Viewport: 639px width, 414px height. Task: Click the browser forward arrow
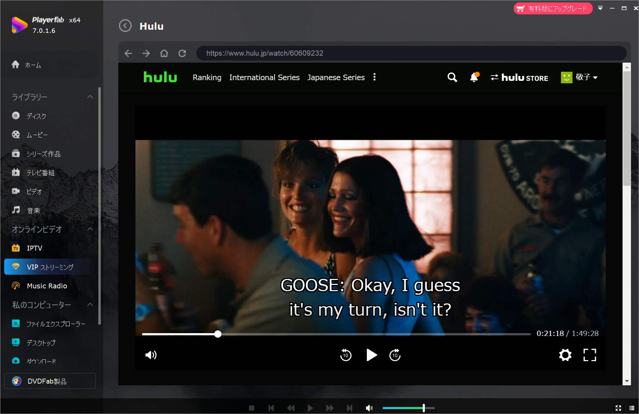(146, 53)
